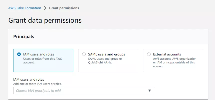Go to the AWS Lake Formation breadcrumb link
215x100 pixels.
coord(25,8)
